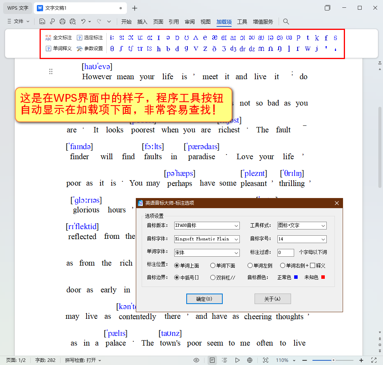
Task: Click the search magnifier icon
Action: (x=286, y=21)
